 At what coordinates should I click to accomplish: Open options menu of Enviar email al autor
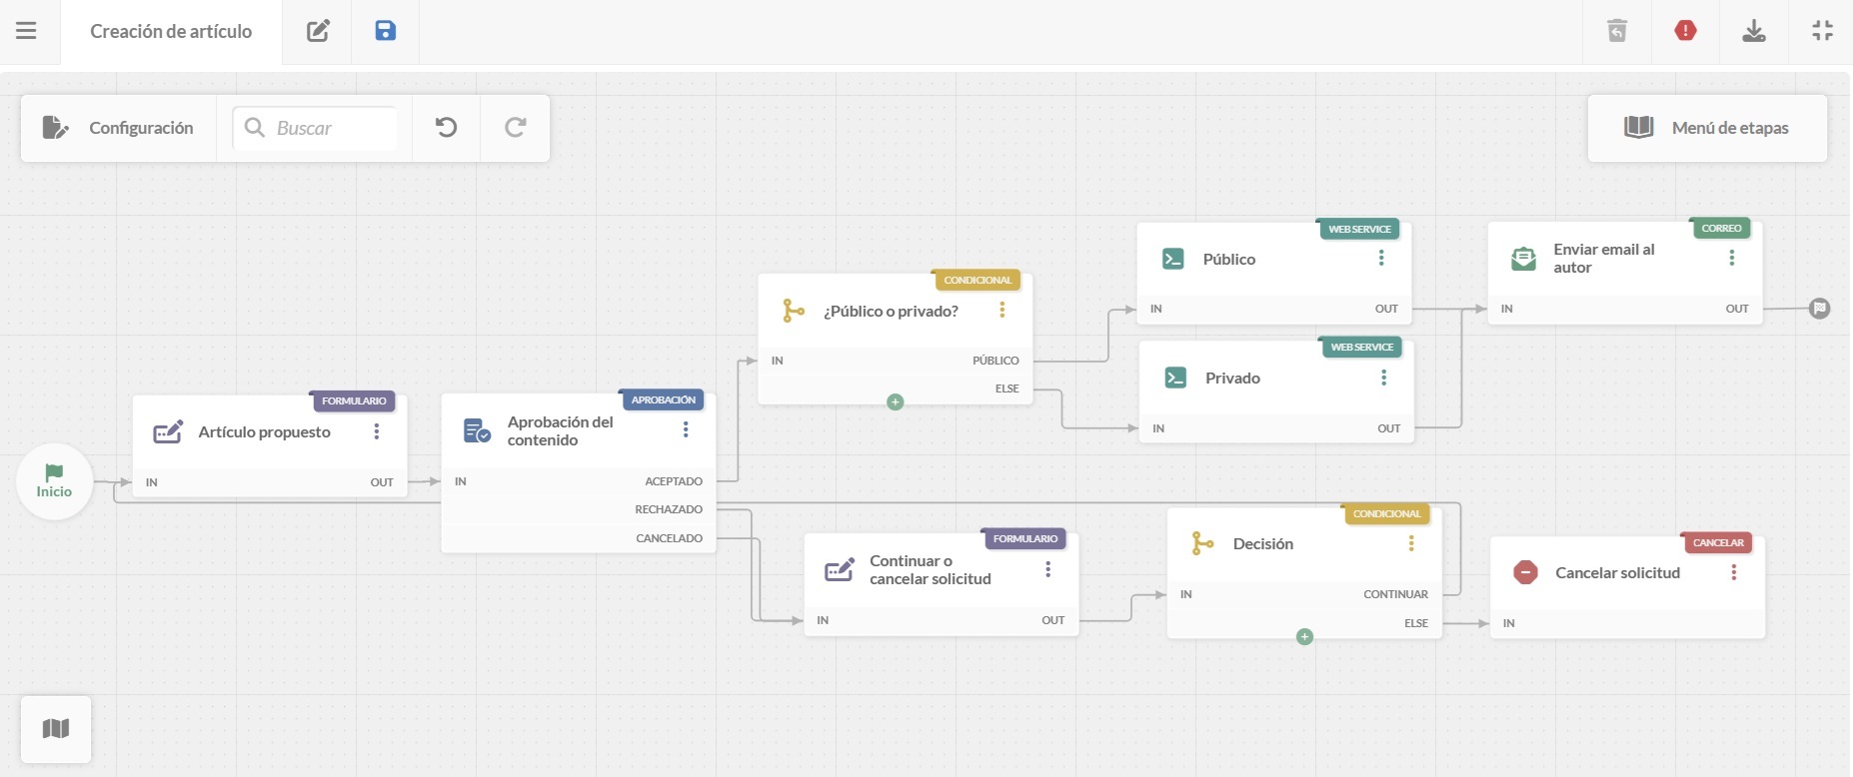pos(1732,258)
